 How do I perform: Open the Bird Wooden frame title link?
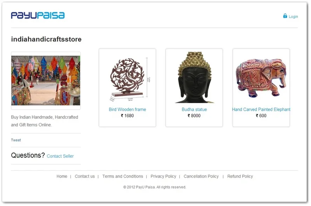click(128, 110)
